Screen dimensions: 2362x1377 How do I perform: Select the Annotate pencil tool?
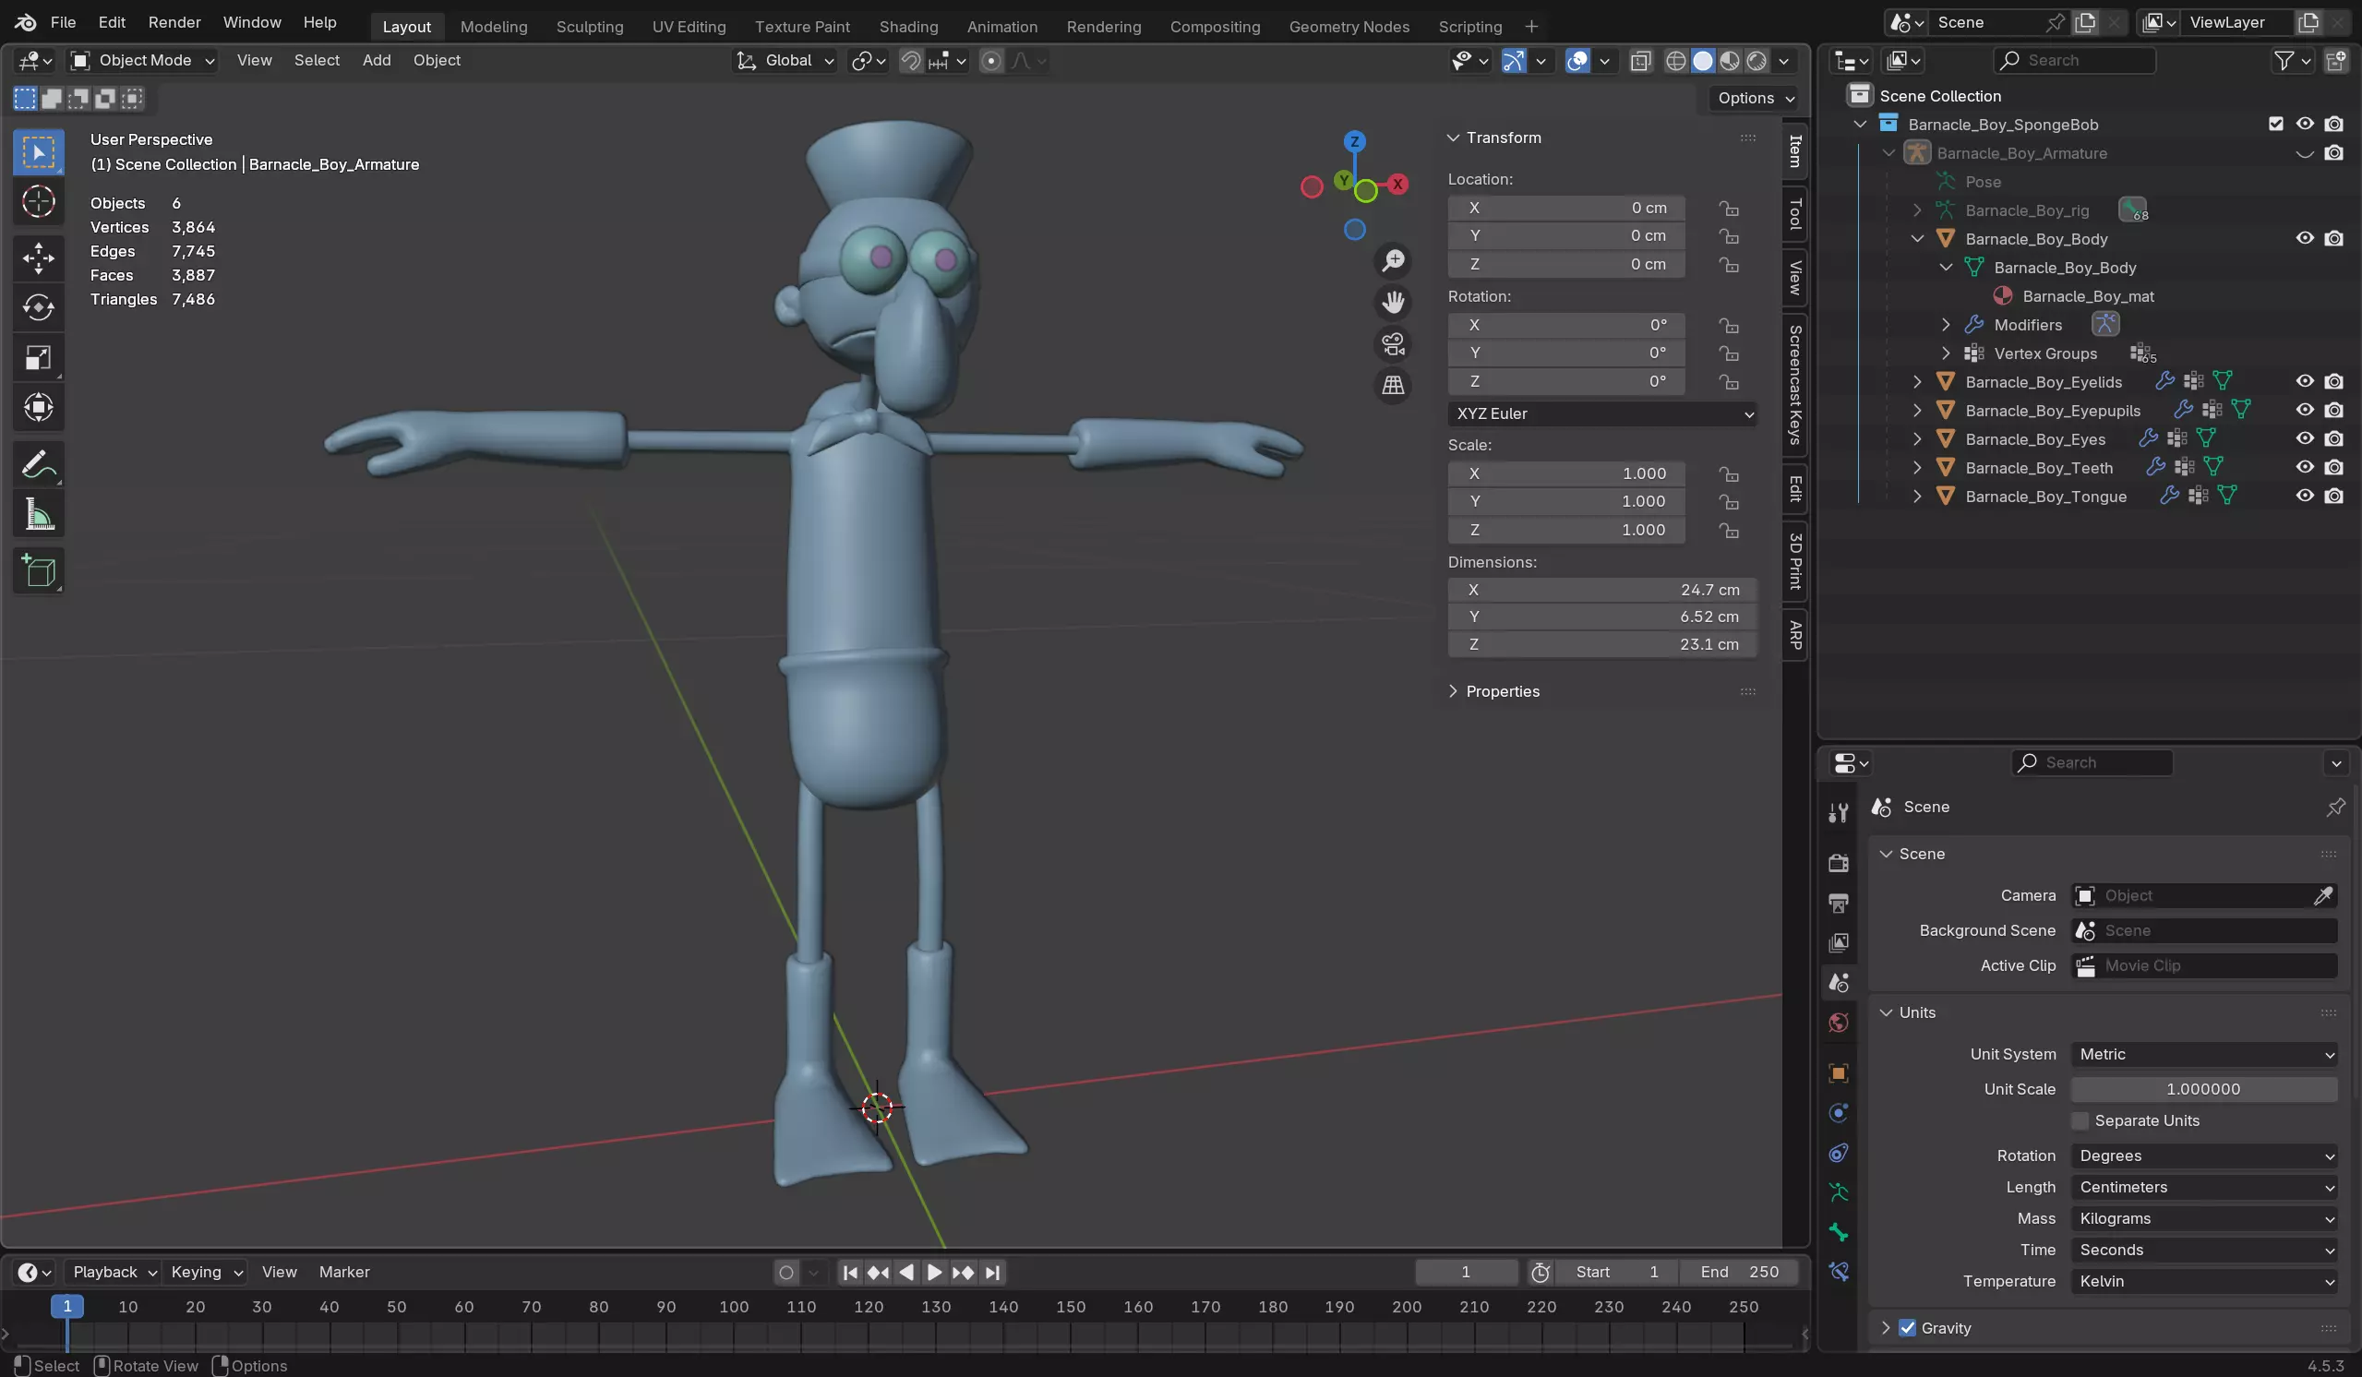(x=39, y=464)
